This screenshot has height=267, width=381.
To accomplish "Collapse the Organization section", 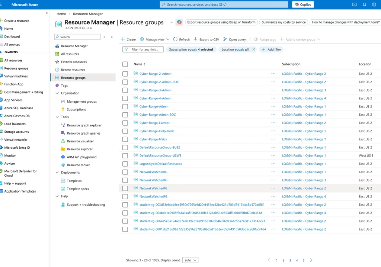I will tap(57, 93).
